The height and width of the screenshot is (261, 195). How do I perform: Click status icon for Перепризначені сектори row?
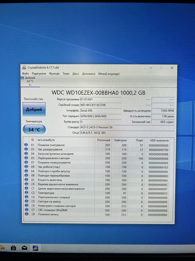[x=26, y=158]
